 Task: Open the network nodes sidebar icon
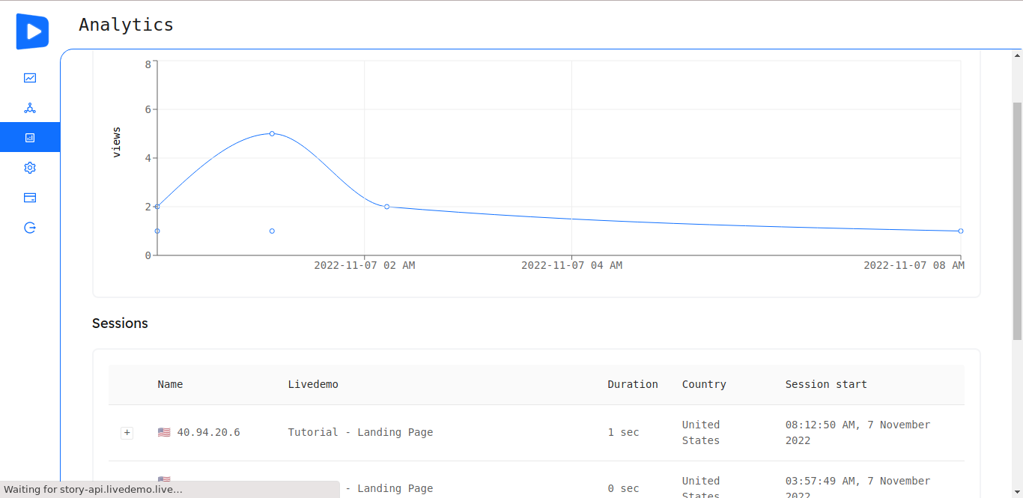30,108
